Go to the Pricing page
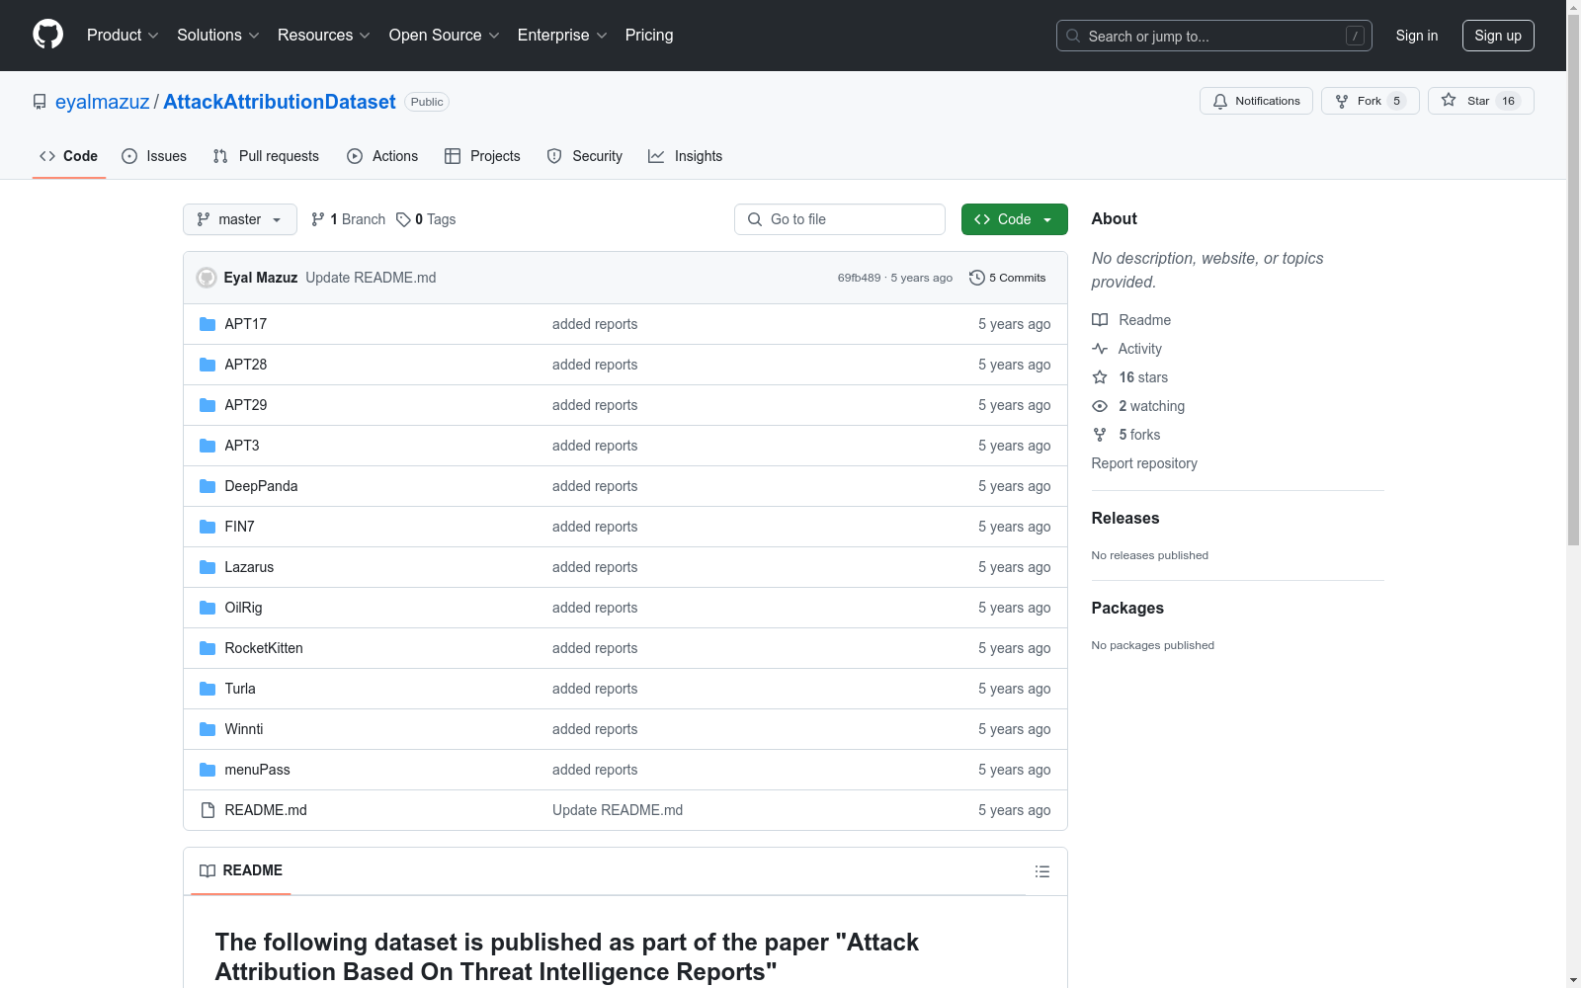The image size is (1581, 988). click(x=649, y=36)
